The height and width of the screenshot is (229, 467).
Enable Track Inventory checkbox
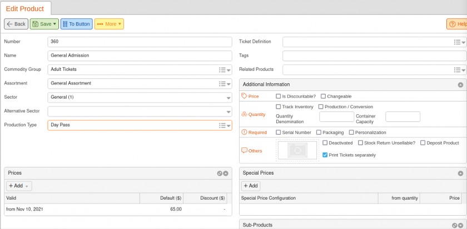tap(278, 106)
